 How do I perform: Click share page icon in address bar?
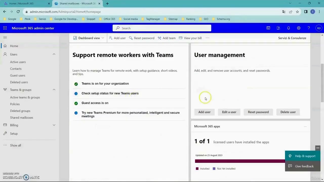click(x=291, y=12)
